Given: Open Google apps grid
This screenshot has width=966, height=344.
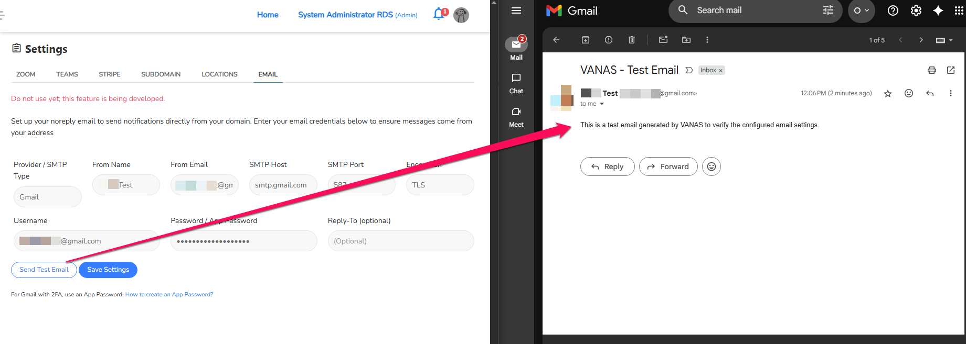Looking at the screenshot, I should click(959, 10).
